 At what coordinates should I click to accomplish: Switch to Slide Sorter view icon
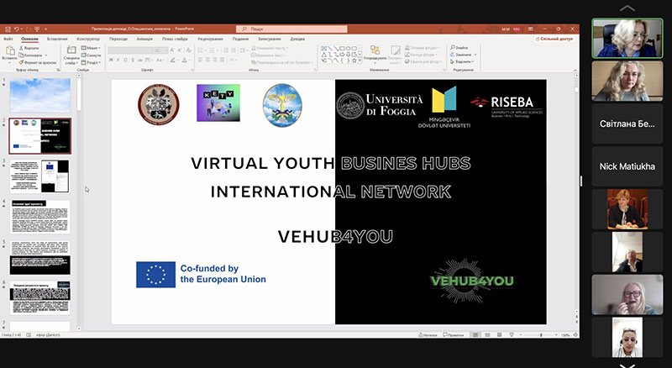click(487, 334)
